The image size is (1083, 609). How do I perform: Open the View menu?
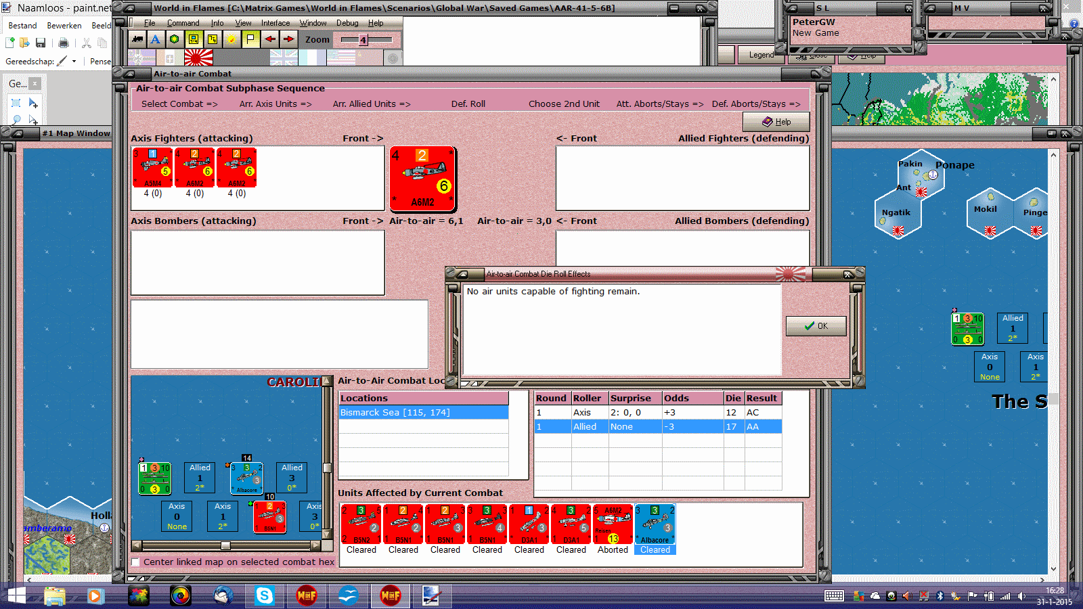(x=243, y=23)
